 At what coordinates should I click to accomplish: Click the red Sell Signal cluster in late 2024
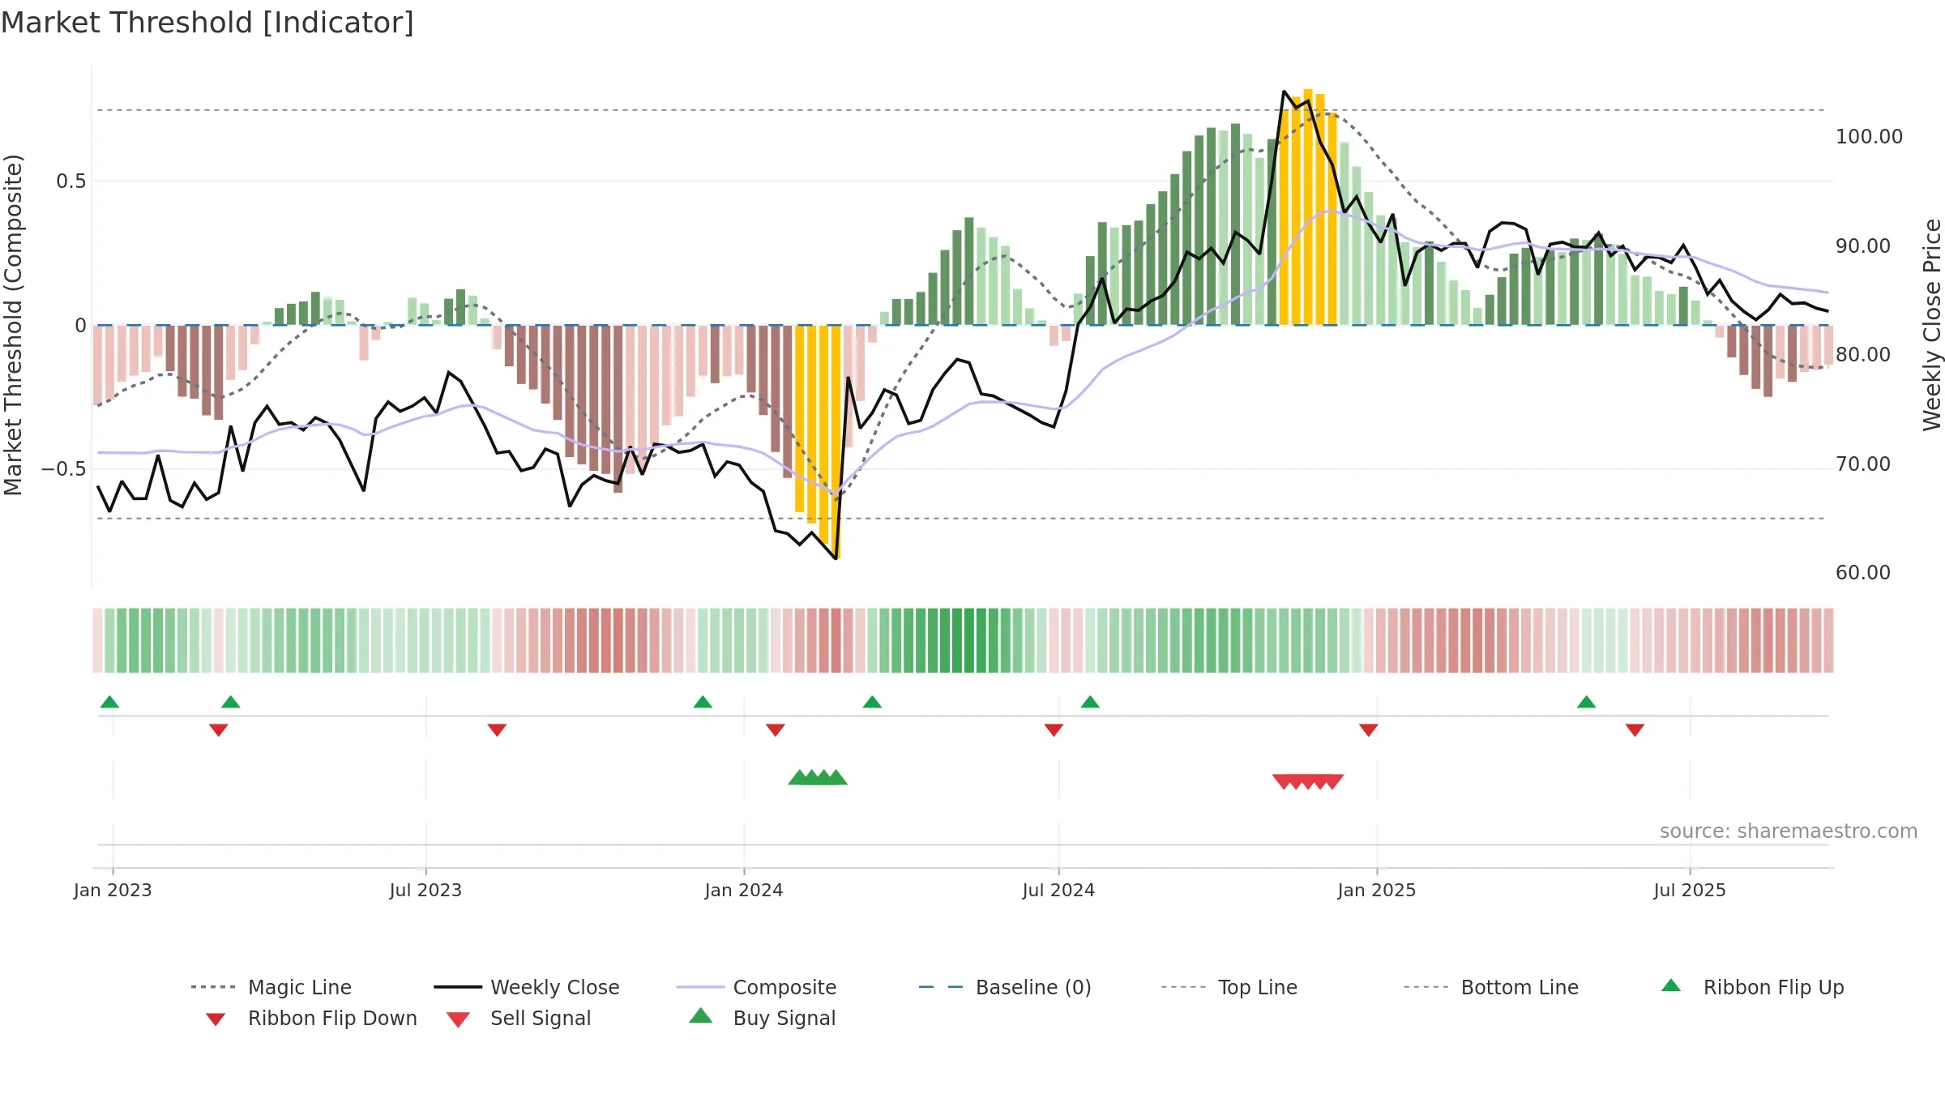pyautogui.click(x=1308, y=781)
